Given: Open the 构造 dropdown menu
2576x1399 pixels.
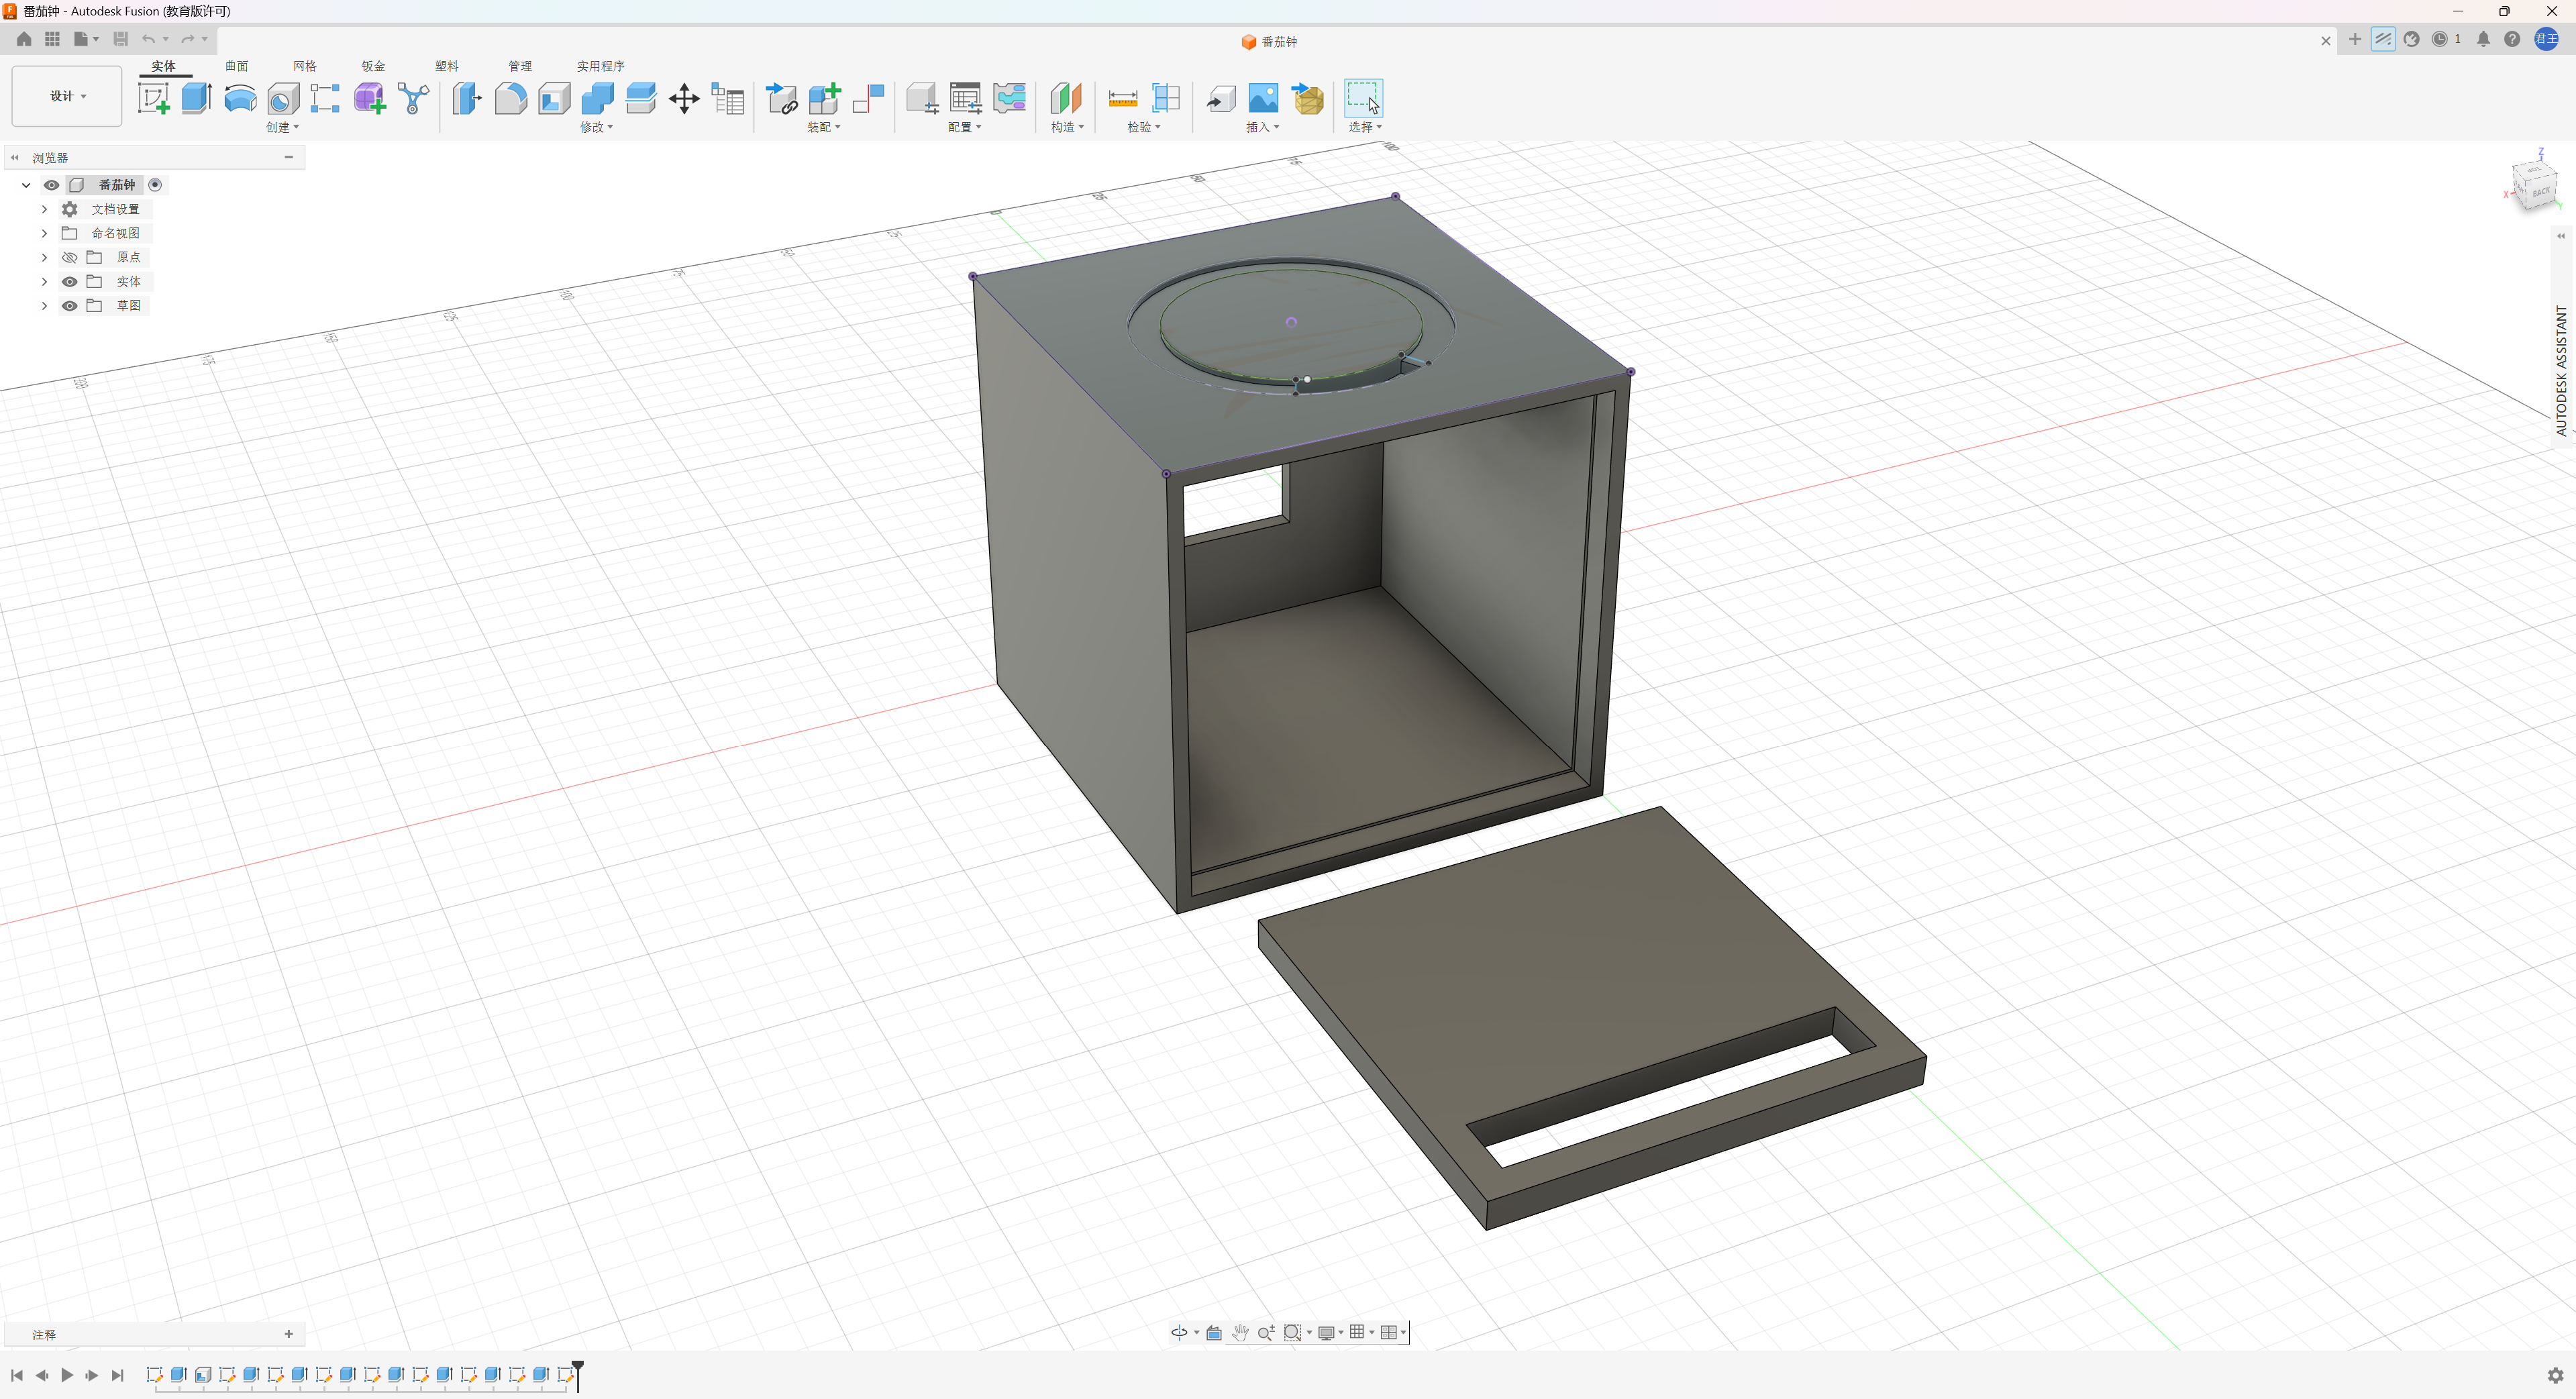Looking at the screenshot, I should [x=1067, y=127].
